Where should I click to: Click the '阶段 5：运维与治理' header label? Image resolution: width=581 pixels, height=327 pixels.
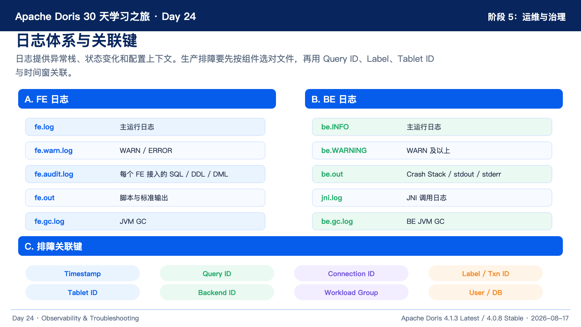[x=527, y=17]
